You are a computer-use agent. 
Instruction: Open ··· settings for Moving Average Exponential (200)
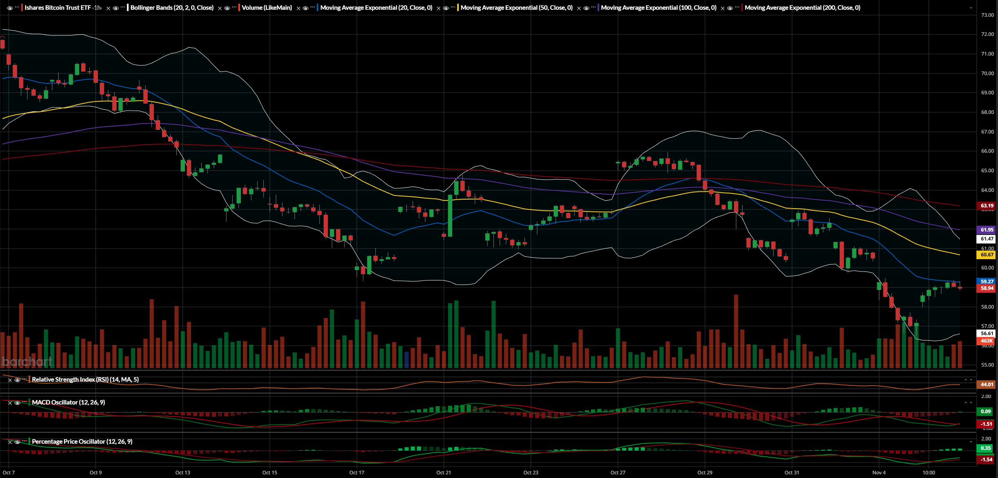coord(736,8)
